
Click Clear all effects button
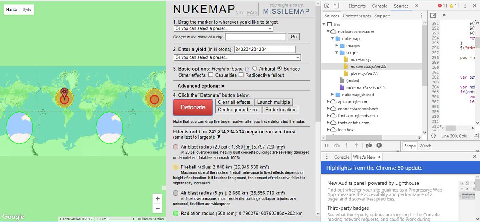(x=234, y=102)
